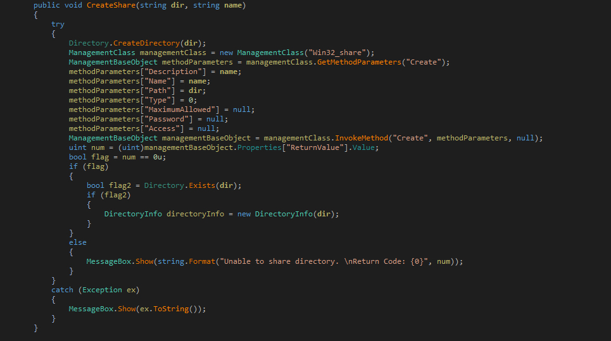The image size is (611, 341).
Task: Click the CreateShare method name in signature
Action: coord(111,6)
